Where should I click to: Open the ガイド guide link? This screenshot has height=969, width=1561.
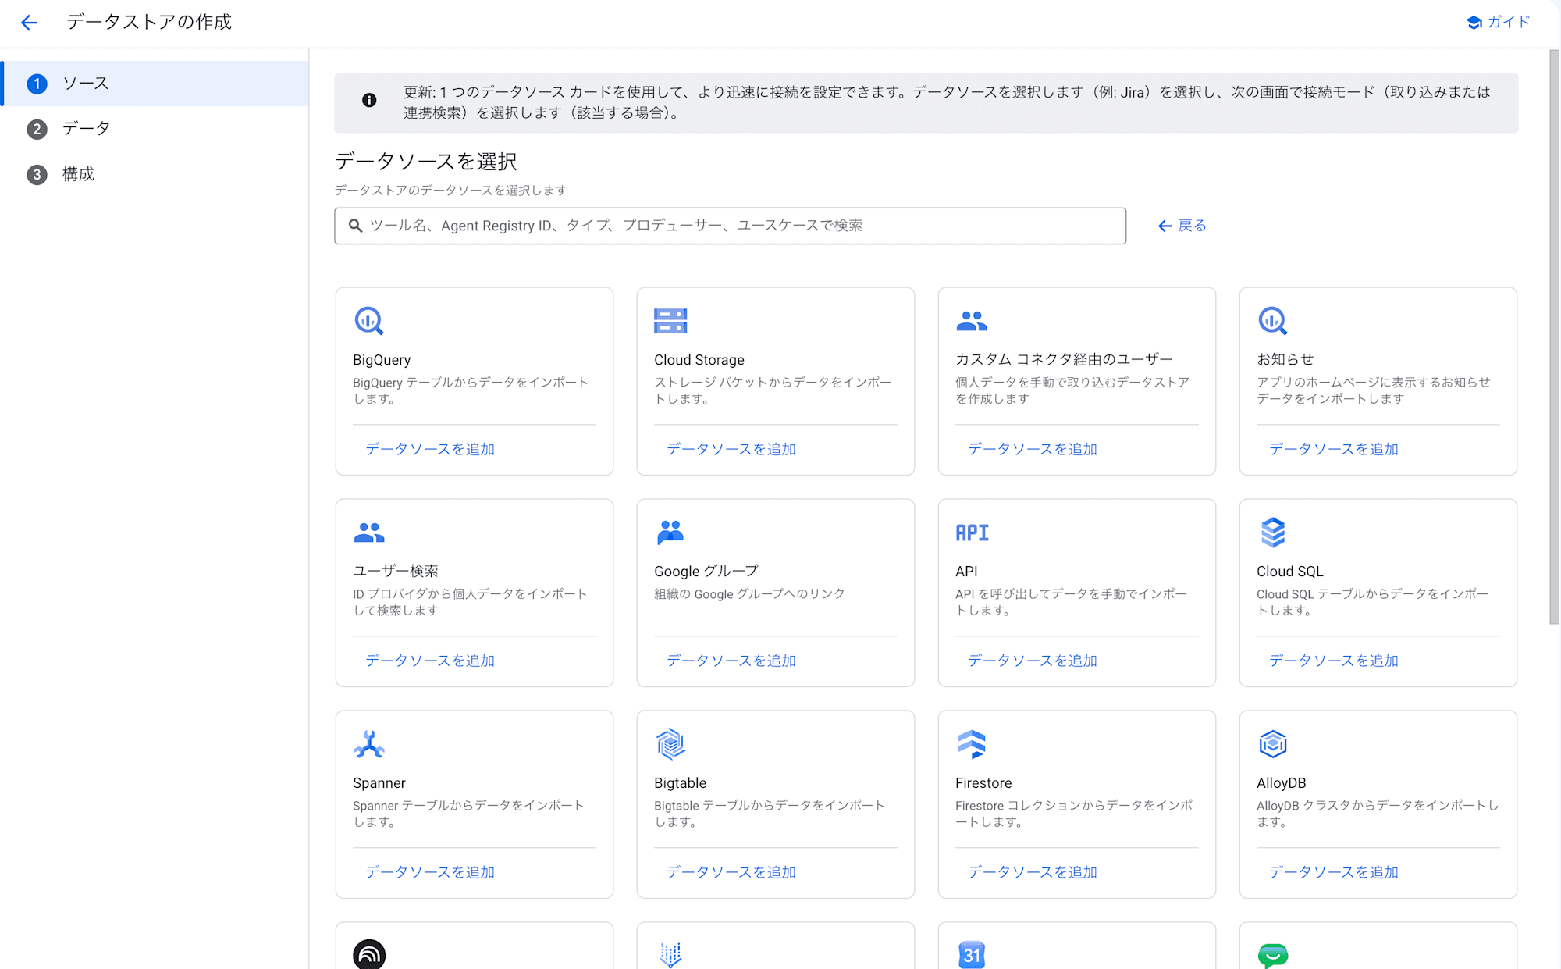1498,22
